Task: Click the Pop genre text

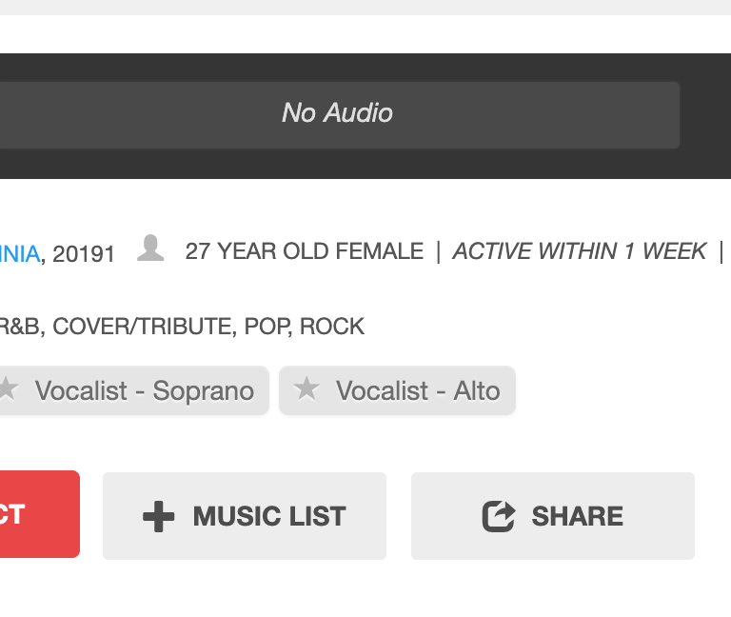Action: coord(266,327)
